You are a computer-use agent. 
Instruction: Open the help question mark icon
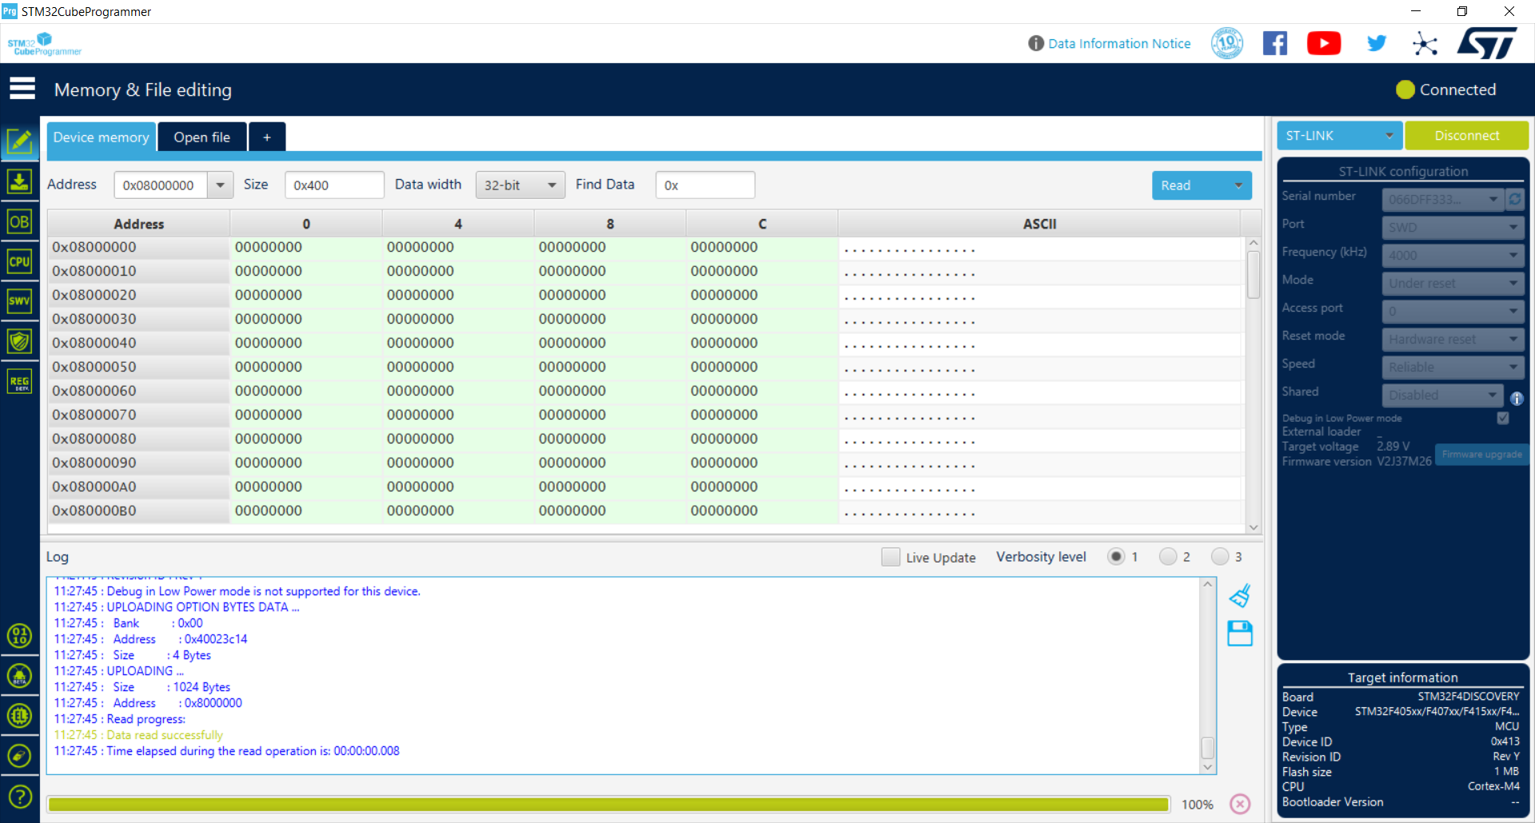coord(19,797)
